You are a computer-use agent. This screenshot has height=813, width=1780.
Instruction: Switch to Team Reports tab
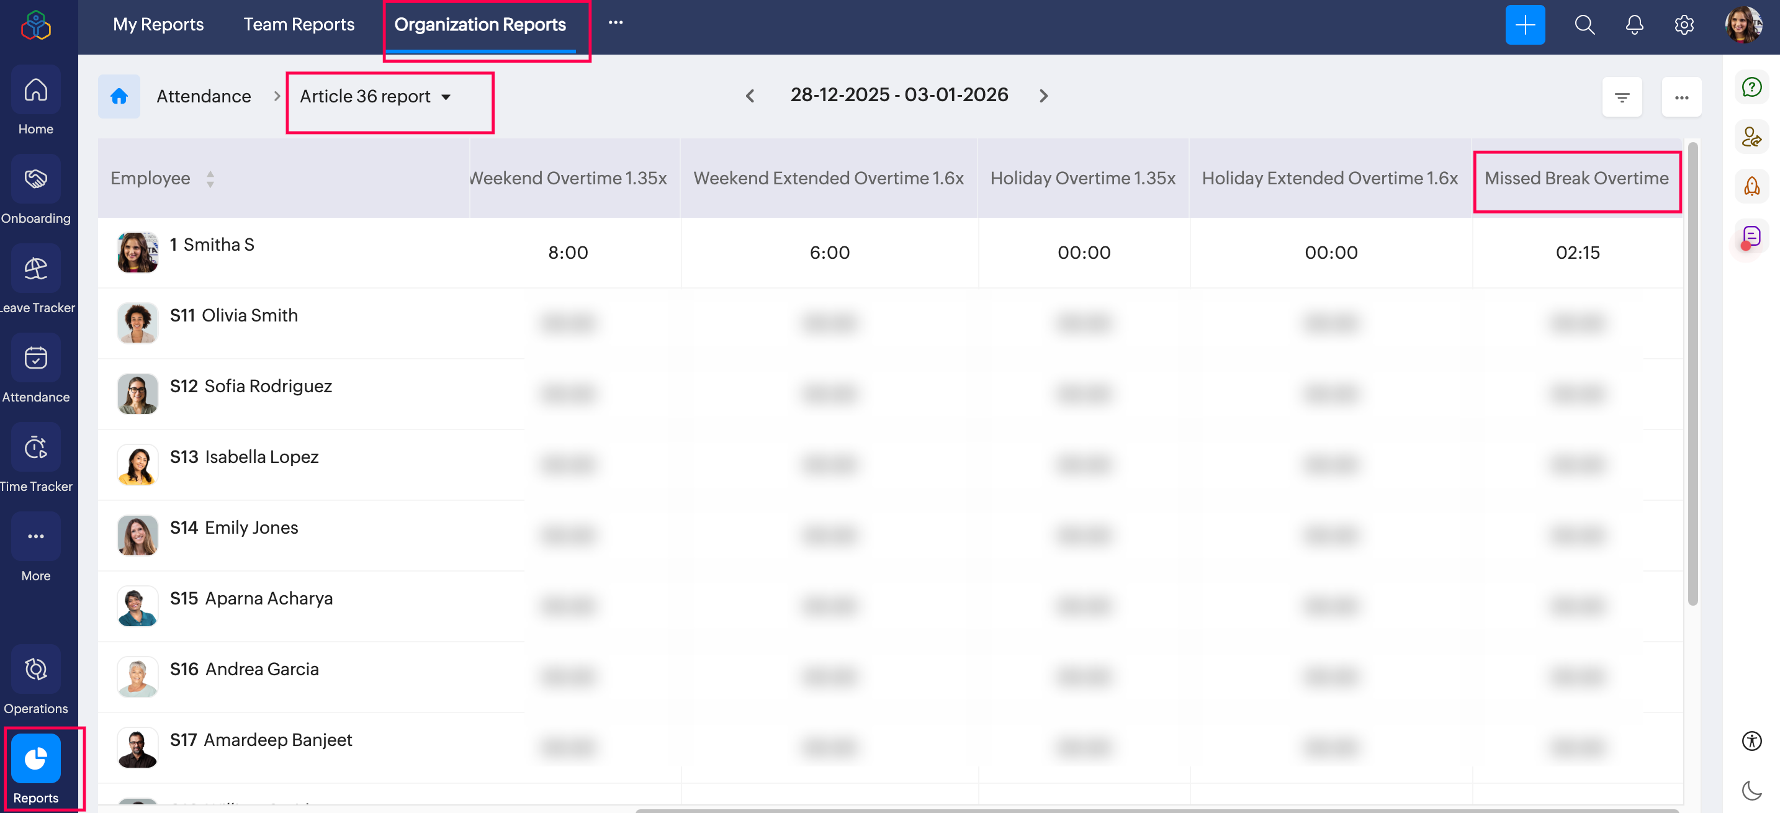tap(299, 25)
